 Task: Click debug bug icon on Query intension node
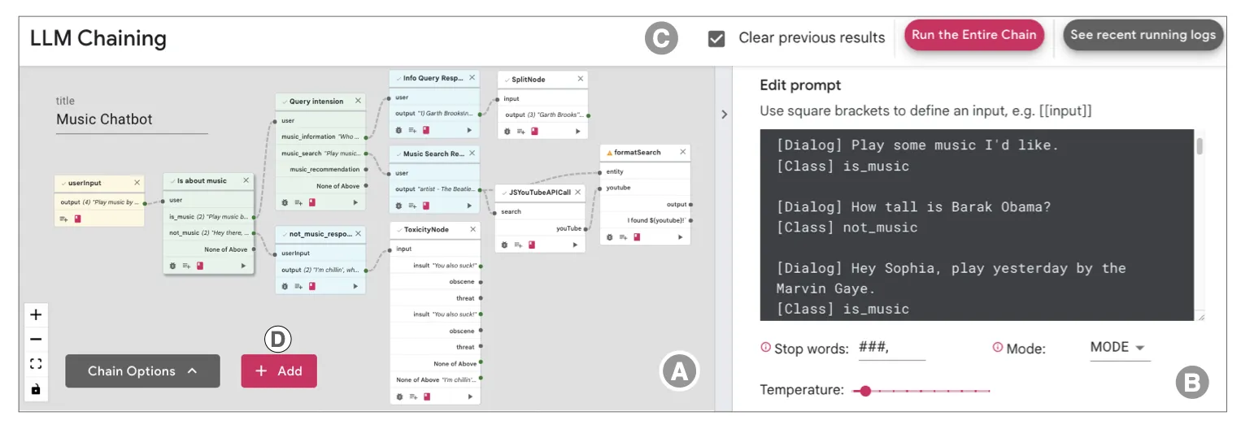pyautogui.click(x=285, y=201)
